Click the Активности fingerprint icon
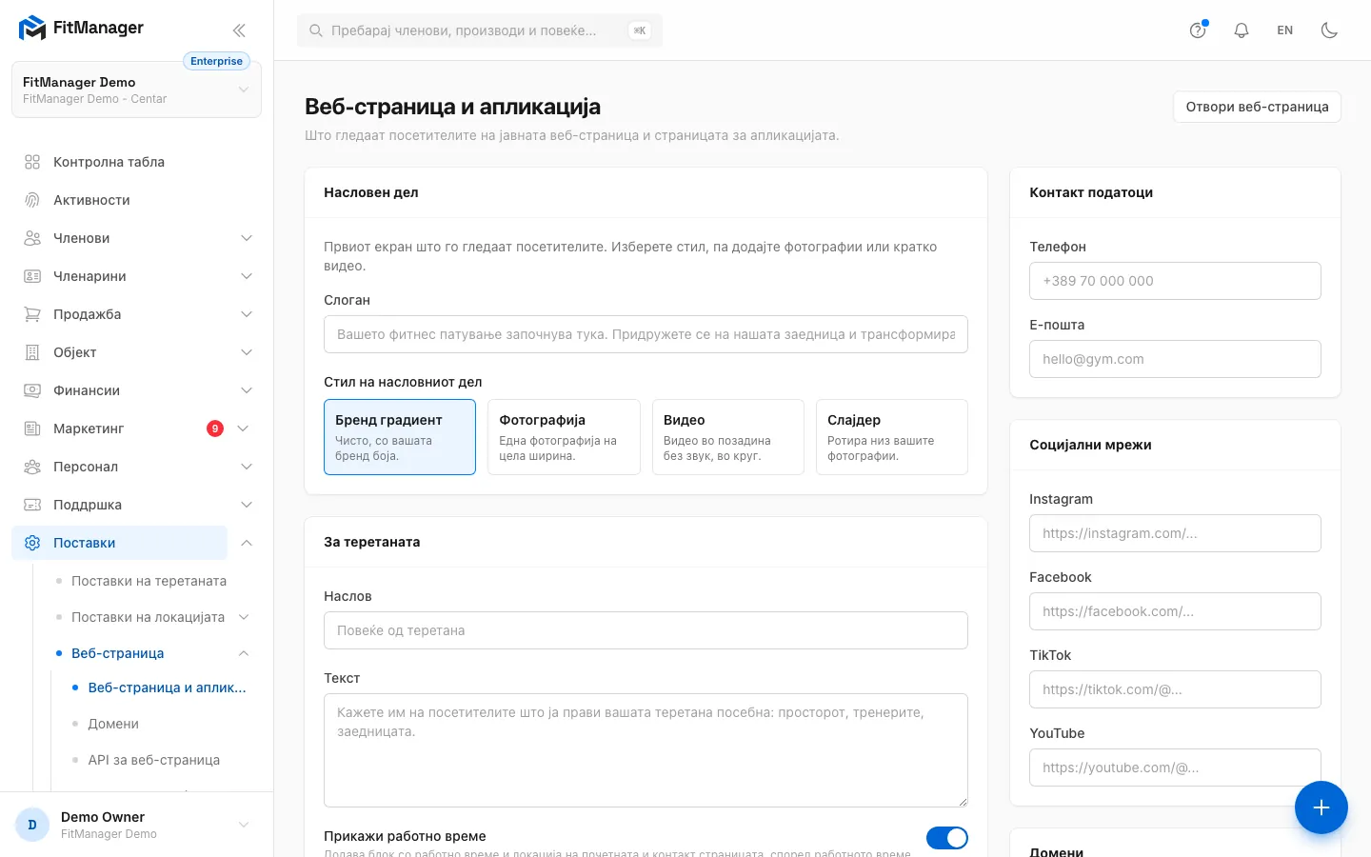The height and width of the screenshot is (857, 1371). (x=32, y=200)
